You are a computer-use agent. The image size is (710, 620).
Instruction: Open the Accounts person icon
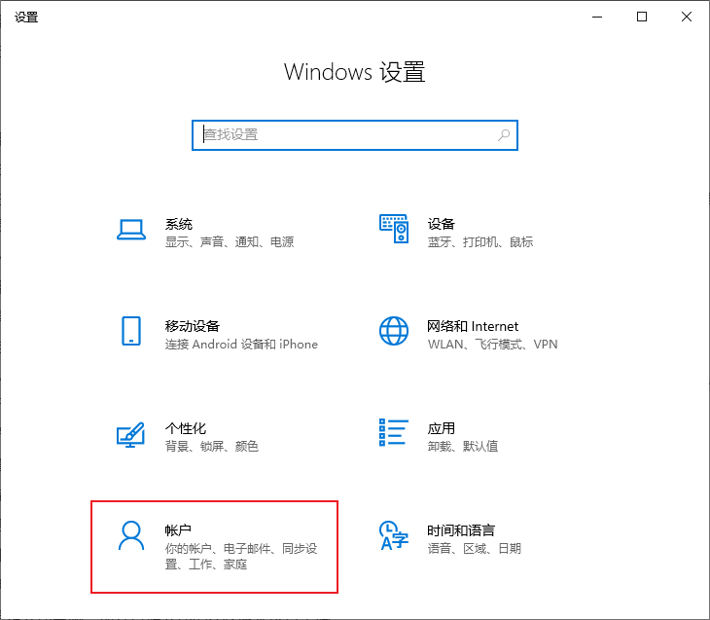click(x=131, y=535)
